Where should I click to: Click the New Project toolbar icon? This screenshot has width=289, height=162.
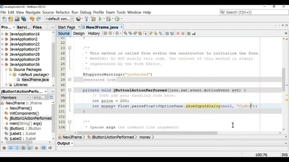tap(11, 19)
